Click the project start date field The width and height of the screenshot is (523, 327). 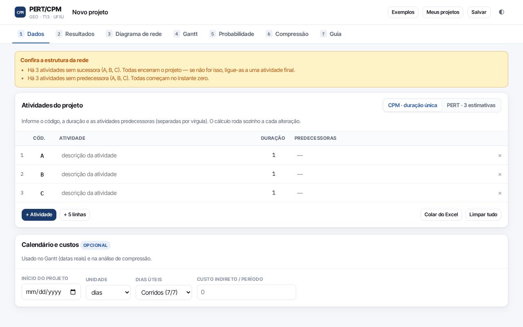51,292
